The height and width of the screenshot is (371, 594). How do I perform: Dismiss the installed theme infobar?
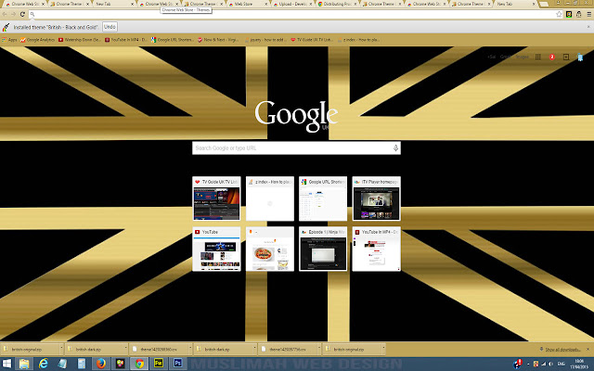point(588,27)
